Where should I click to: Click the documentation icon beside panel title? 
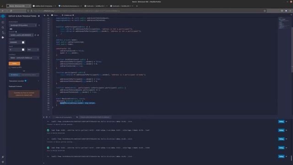[x=39, y=16]
